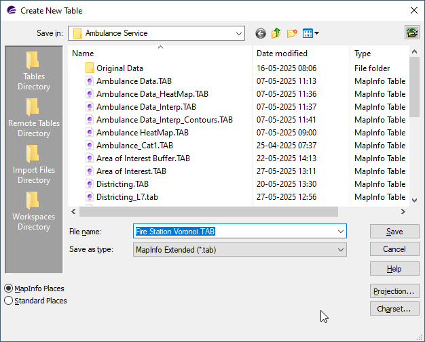Open the Projection settings button
This screenshot has width=425, height=342.
[x=394, y=291]
